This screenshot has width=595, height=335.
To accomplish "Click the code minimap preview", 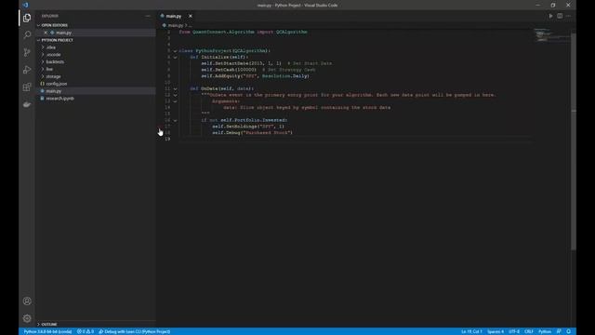I will pos(551,35).
